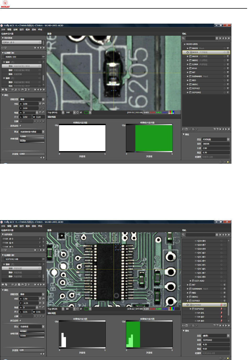Click the 0.969 gray value input field

[x=32, y=154]
